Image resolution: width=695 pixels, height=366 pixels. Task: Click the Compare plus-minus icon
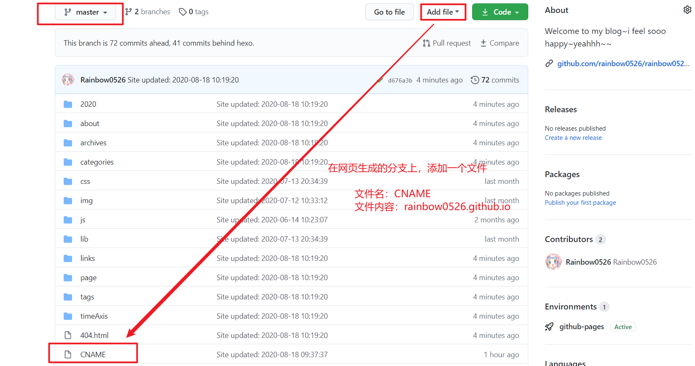click(483, 43)
